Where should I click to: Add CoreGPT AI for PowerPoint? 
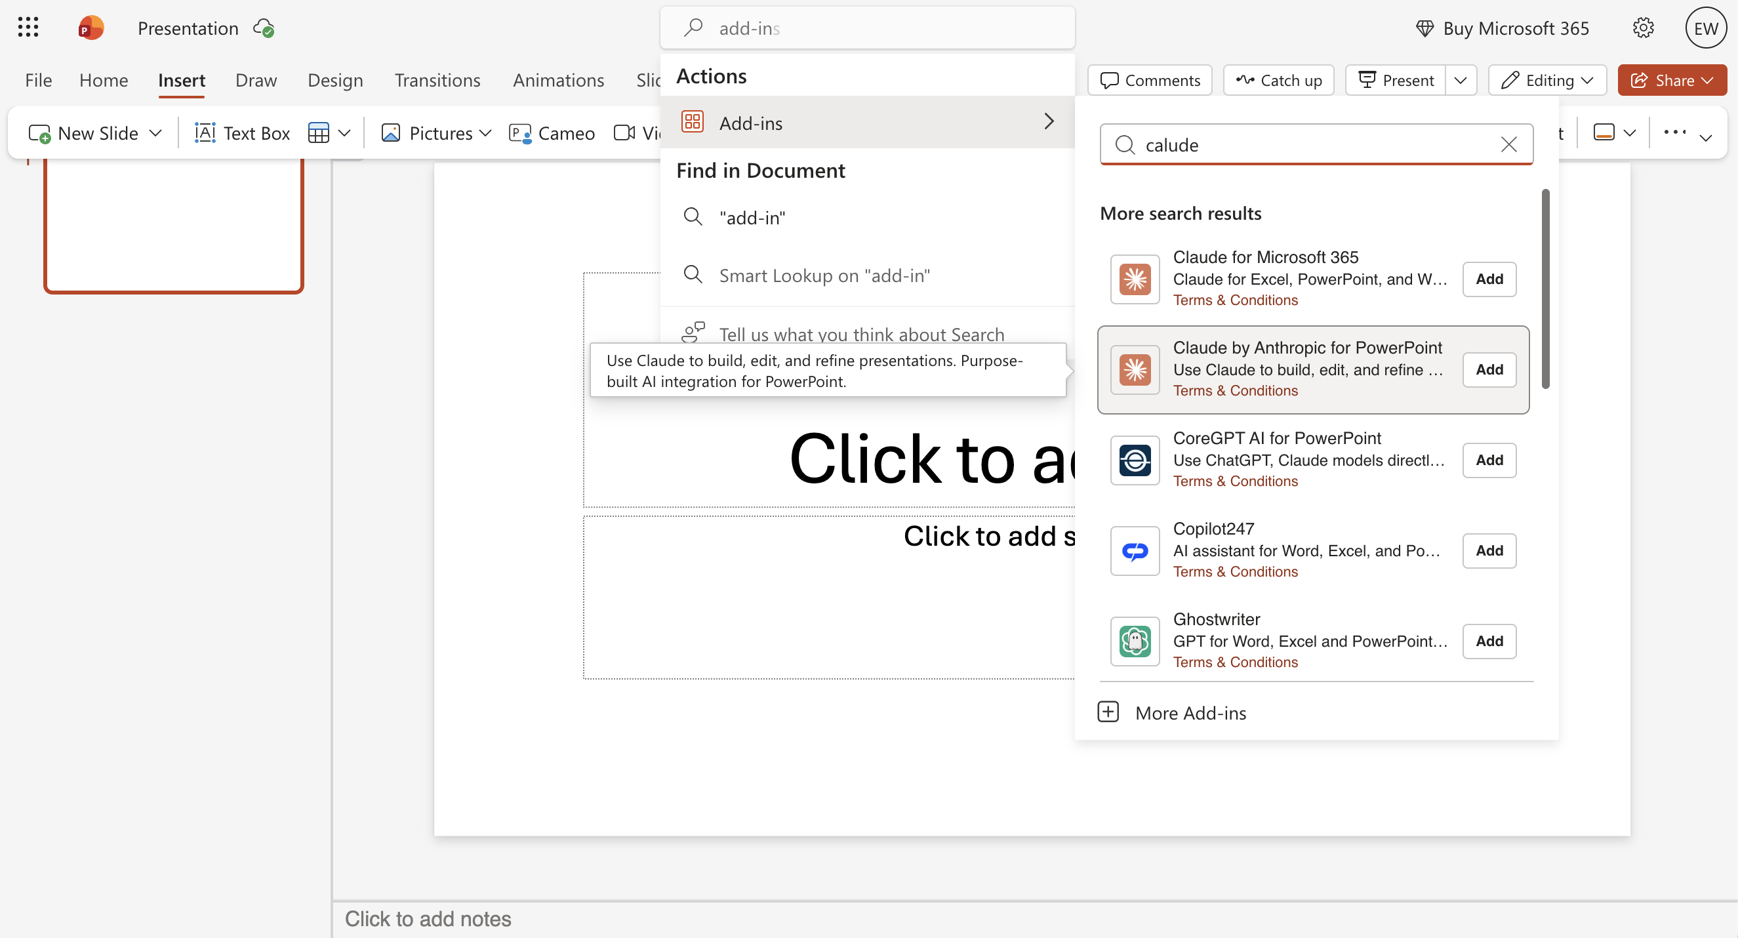pos(1489,460)
